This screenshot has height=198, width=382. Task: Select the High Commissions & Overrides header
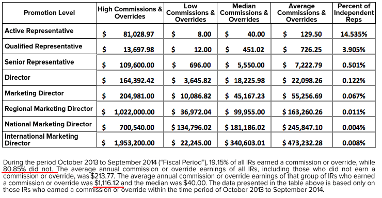point(130,13)
